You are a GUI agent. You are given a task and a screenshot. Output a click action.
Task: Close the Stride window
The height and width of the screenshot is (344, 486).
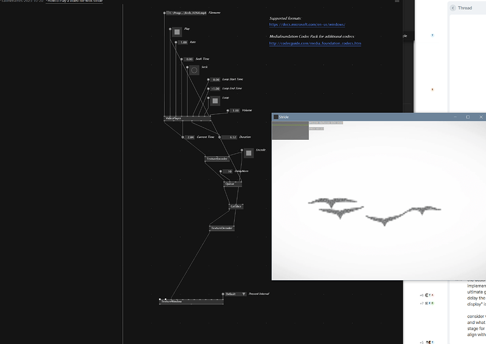481,117
